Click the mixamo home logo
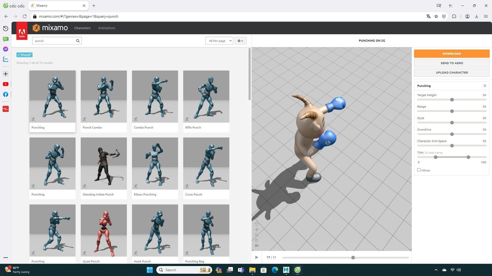The image size is (492, 276). coord(50,28)
